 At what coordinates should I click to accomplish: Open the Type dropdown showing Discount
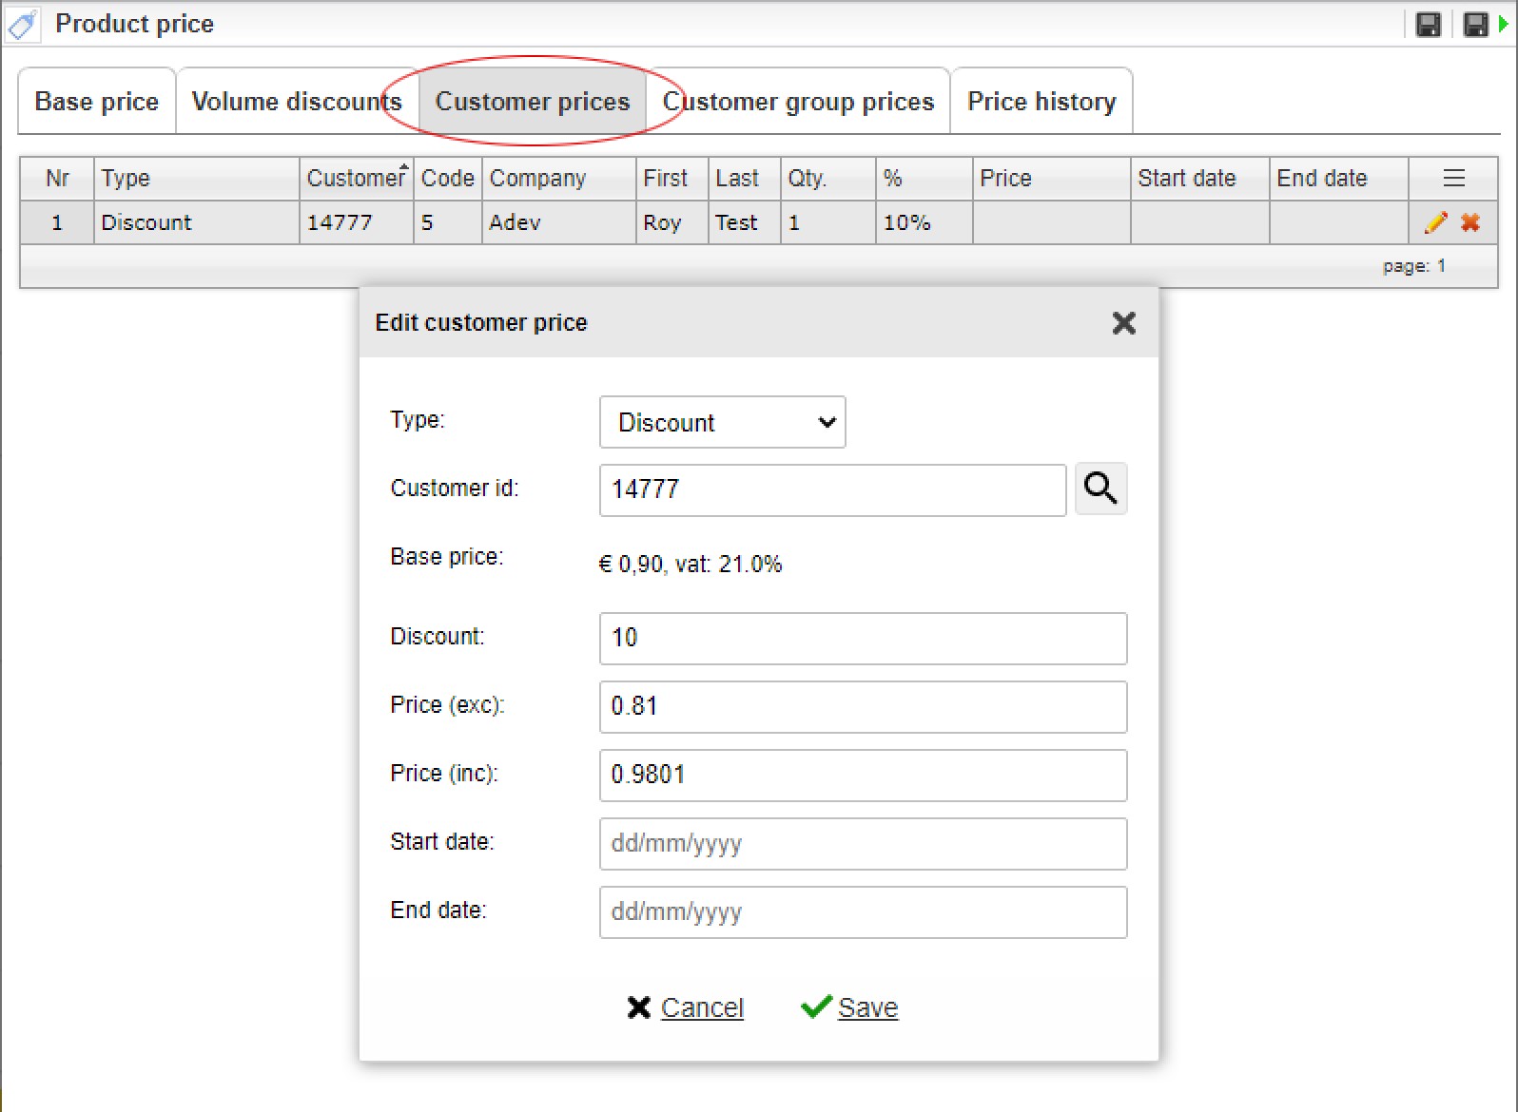(x=722, y=423)
